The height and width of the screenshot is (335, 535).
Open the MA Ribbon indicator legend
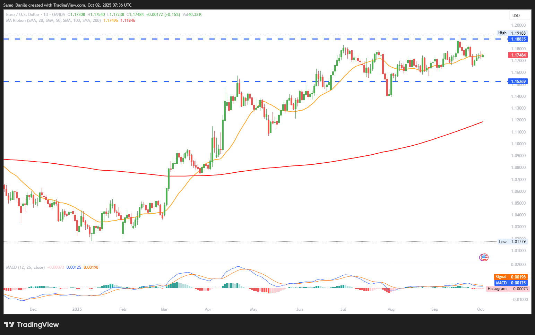point(53,20)
